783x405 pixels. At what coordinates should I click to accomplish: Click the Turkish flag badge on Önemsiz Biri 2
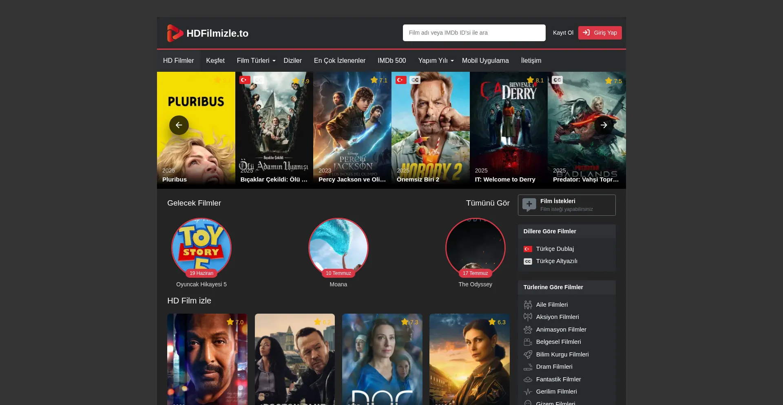point(401,80)
